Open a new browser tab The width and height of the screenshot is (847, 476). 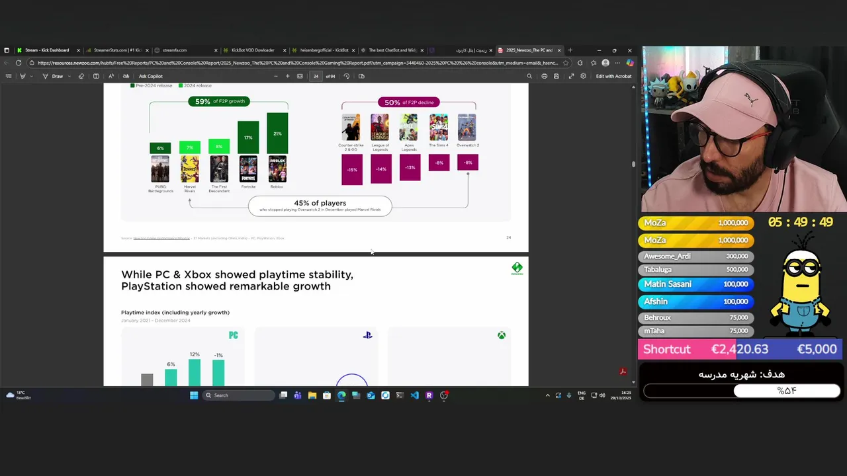pos(570,50)
